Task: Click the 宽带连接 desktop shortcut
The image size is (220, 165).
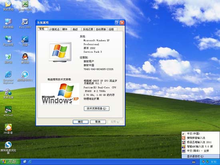Action: tap(8, 94)
